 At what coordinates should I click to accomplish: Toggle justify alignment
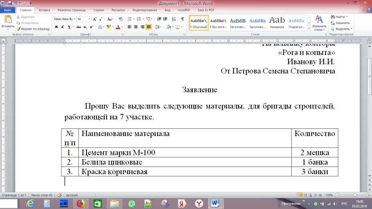149,27
